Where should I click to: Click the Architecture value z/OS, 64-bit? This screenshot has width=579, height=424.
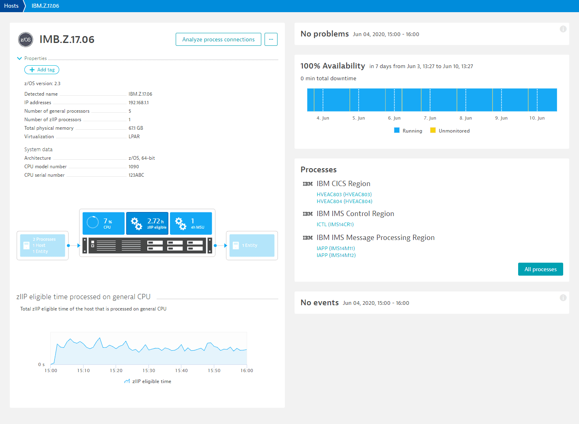(x=142, y=158)
